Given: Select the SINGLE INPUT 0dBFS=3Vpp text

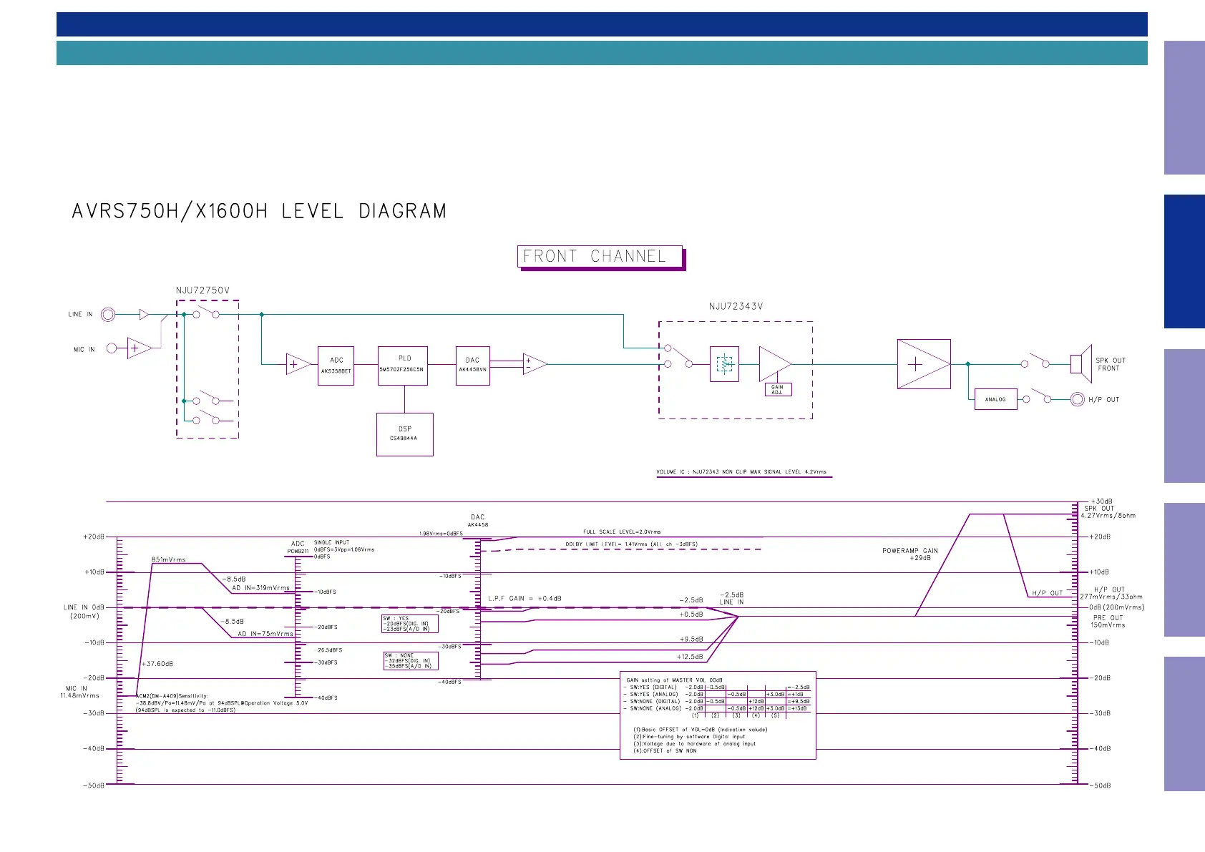Looking at the screenshot, I should 344,546.
